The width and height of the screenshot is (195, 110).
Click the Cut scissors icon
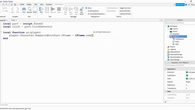click(3, 8)
